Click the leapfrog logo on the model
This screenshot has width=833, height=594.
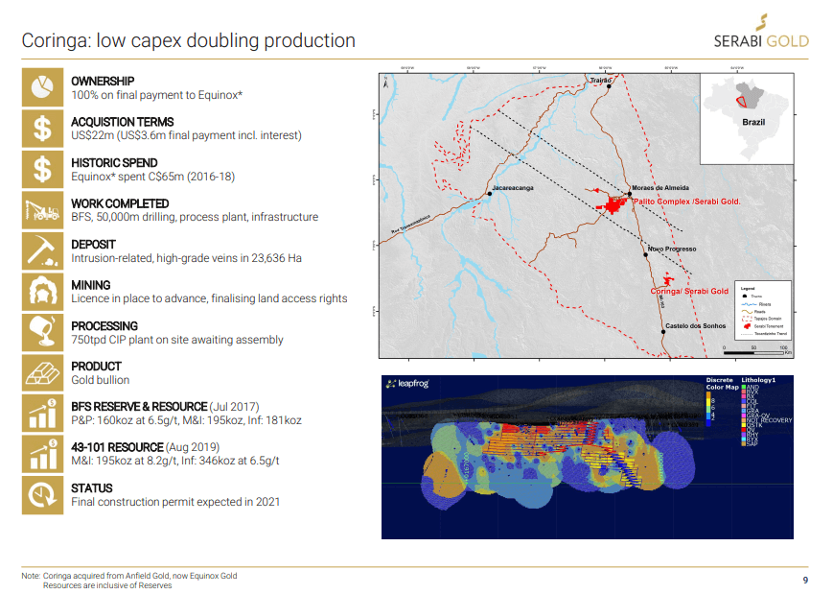point(407,384)
